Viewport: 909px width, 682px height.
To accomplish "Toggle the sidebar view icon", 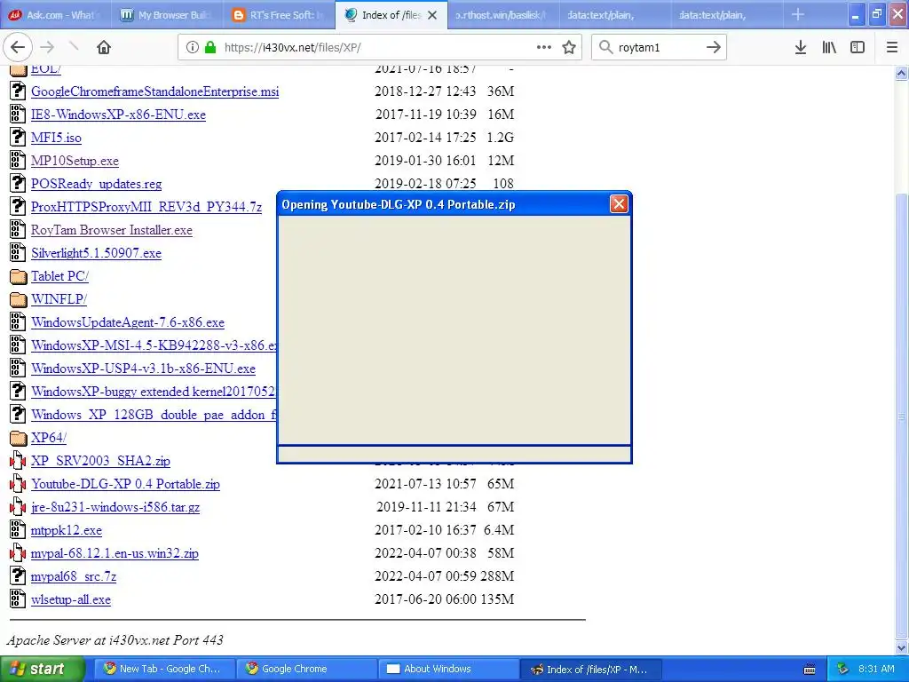I will [x=858, y=47].
